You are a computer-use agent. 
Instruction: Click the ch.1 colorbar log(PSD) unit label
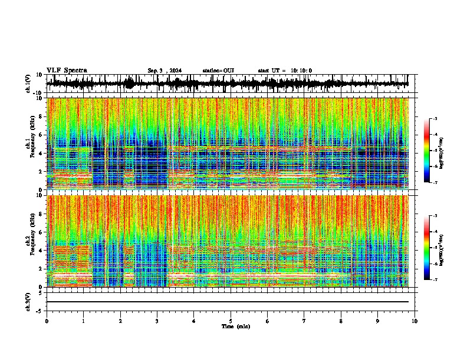[x=441, y=154]
